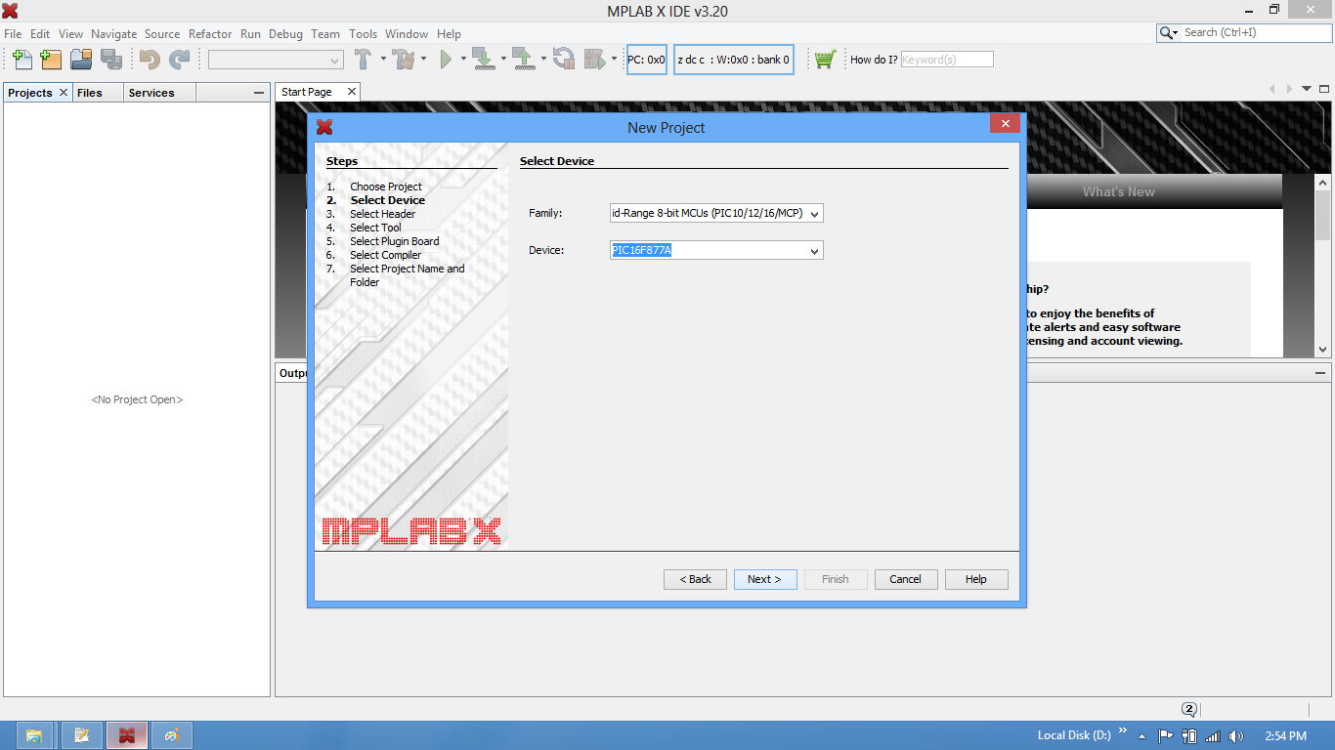Open the Debug menu
This screenshot has height=750, width=1335.
click(285, 34)
